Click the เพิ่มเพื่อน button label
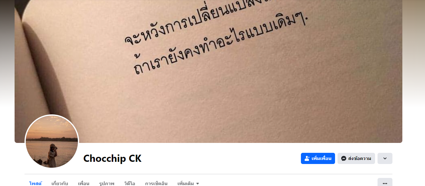The image size is (425, 186). [321, 158]
